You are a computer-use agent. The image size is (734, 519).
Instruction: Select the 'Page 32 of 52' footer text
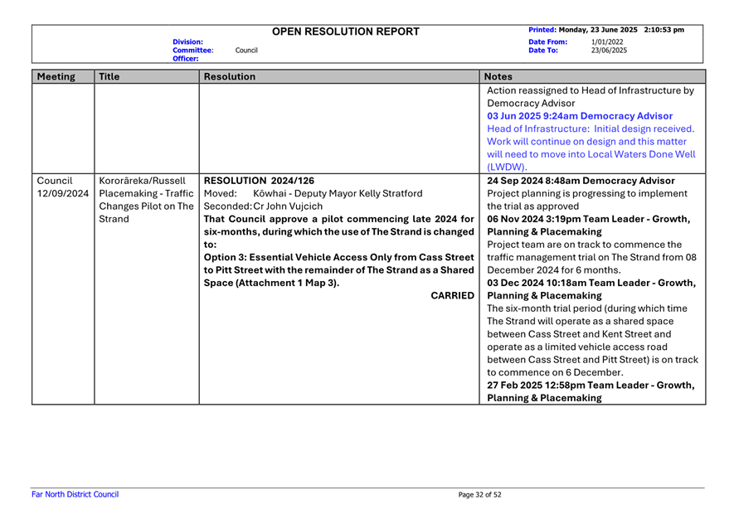click(480, 495)
